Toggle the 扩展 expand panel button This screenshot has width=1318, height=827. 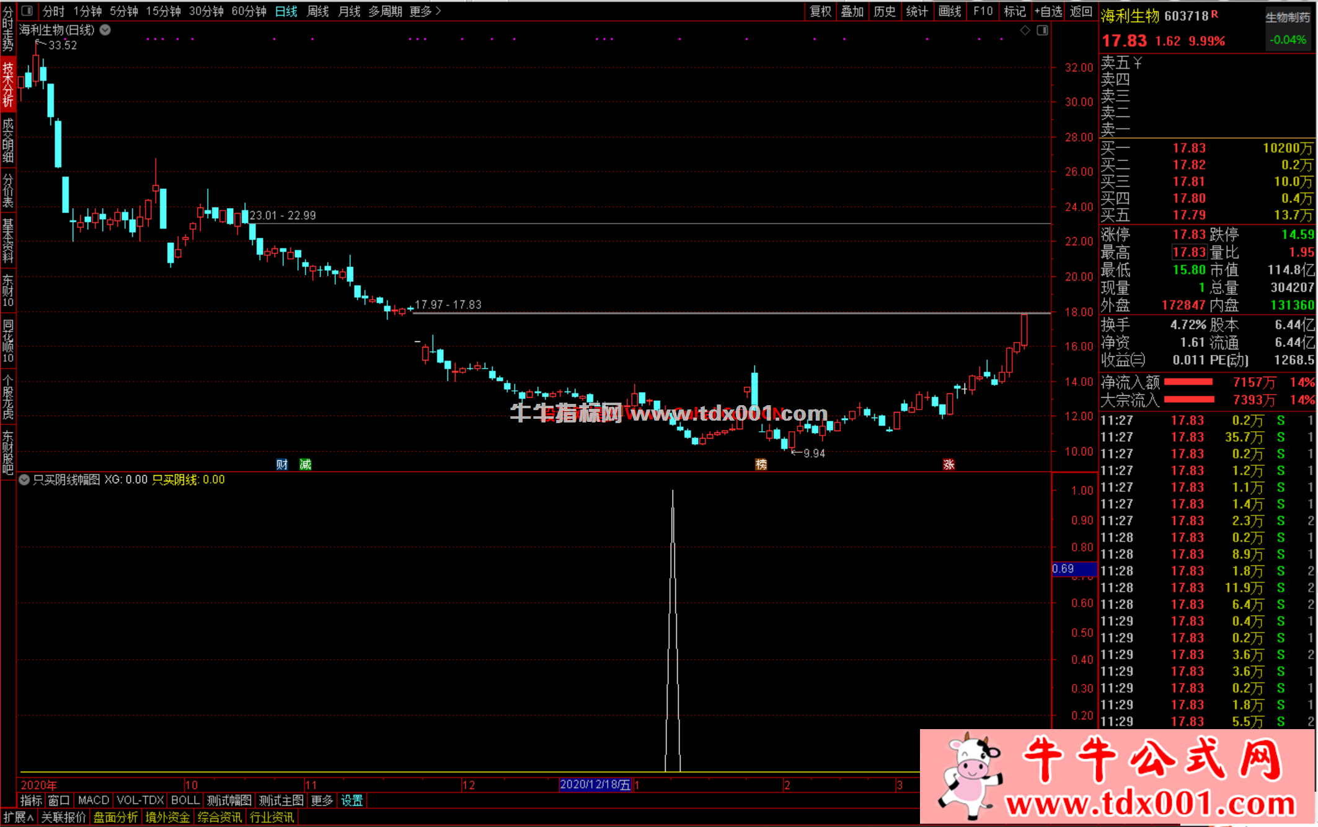click(x=18, y=817)
